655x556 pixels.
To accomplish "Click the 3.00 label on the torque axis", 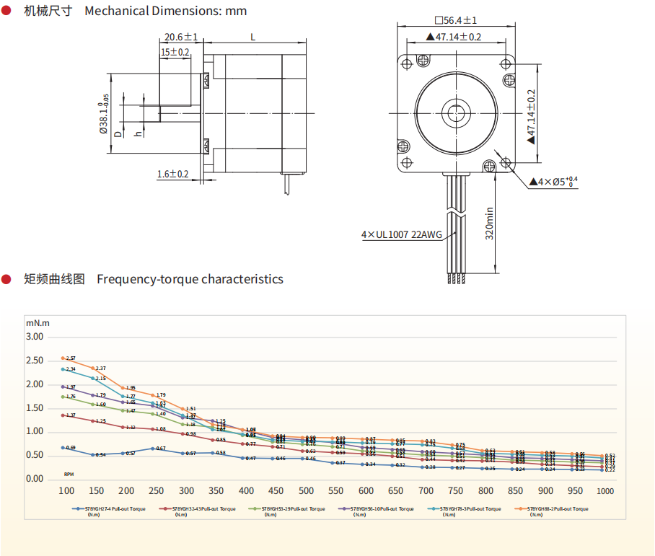I will (35, 337).
